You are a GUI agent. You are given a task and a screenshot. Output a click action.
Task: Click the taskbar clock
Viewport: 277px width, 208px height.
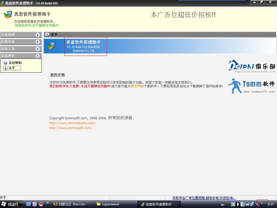point(271,204)
